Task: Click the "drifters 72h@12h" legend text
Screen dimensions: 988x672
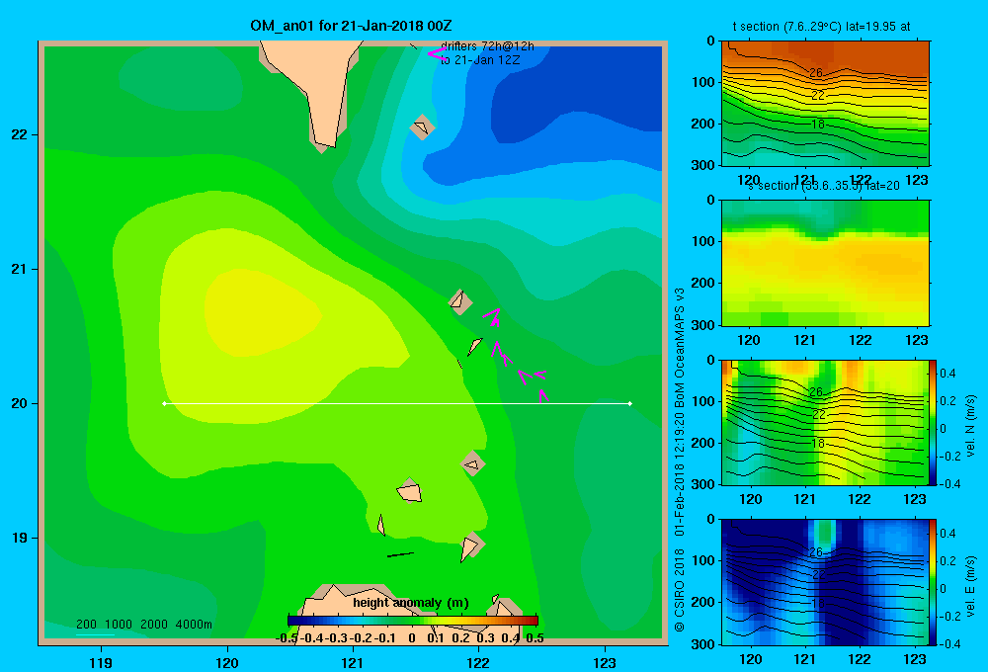Action: click(x=487, y=46)
